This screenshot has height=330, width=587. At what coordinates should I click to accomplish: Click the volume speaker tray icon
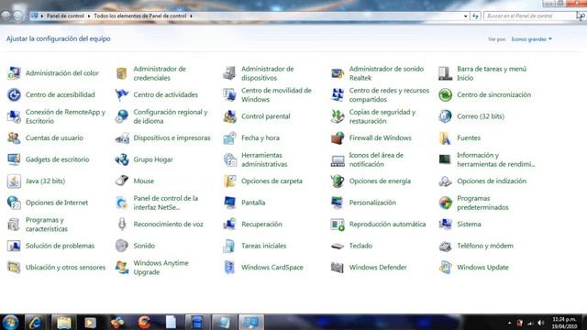pos(540,323)
